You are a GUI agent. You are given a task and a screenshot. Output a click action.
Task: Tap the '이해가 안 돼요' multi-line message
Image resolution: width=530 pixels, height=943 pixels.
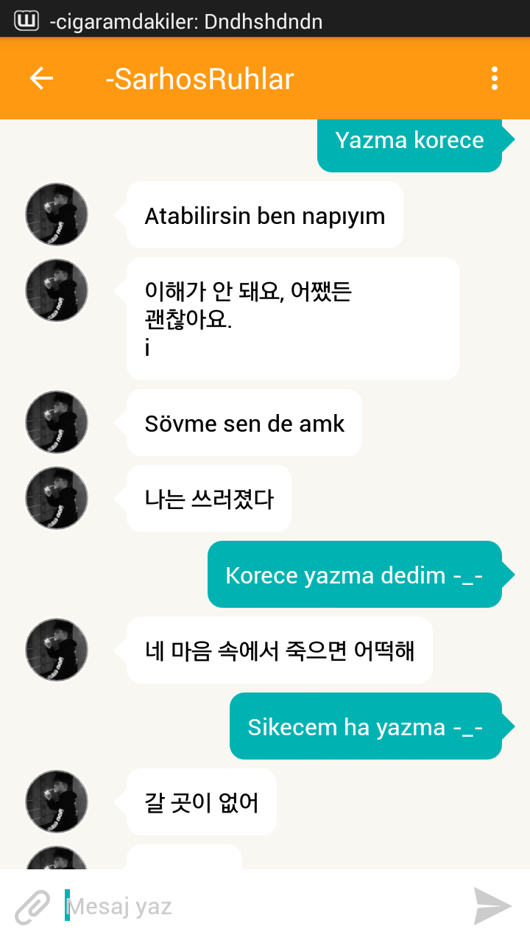point(293,318)
